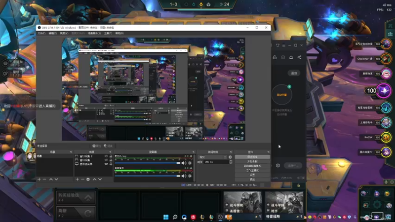Open transition properties gear in scene transitions

coord(230,157)
